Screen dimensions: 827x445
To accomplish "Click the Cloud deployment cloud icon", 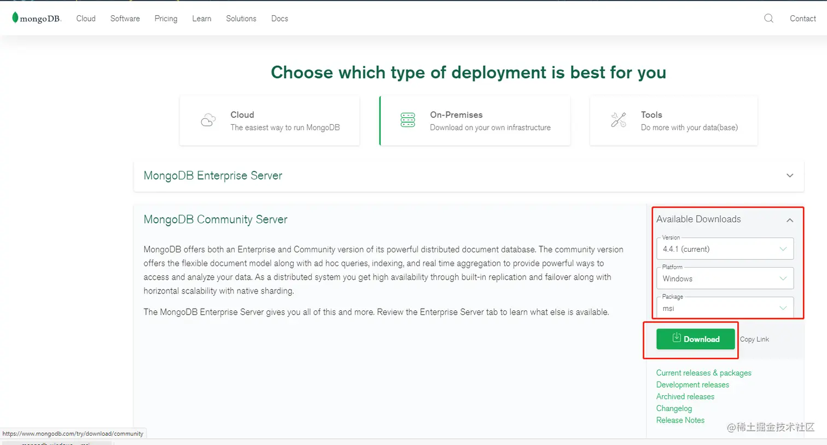I will [208, 120].
